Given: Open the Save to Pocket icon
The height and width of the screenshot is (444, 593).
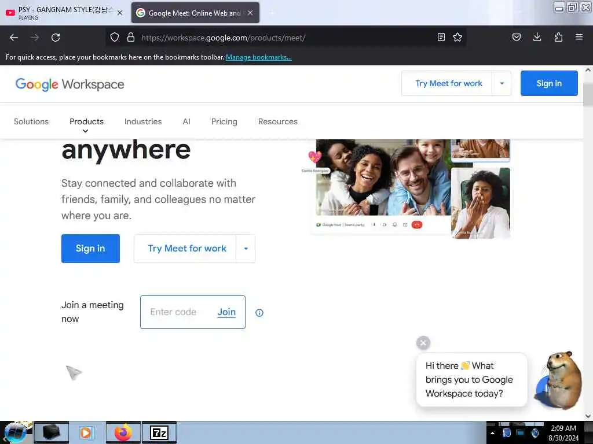Looking at the screenshot, I should 517,37.
